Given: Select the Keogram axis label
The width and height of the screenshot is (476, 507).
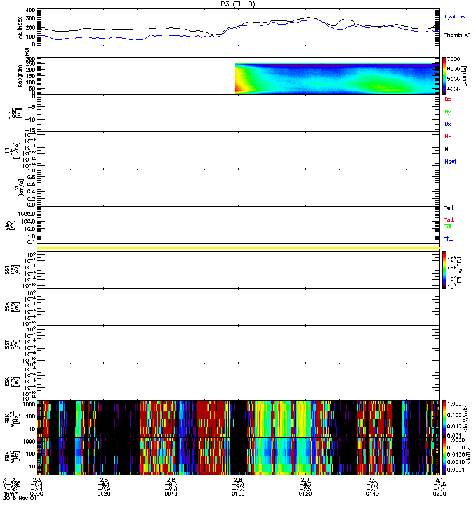Looking at the screenshot, I should (x=20, y=76).
